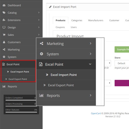Switch to the Coupons tab
Viewport: 129px width, 129px height.
tap(60, 27)
